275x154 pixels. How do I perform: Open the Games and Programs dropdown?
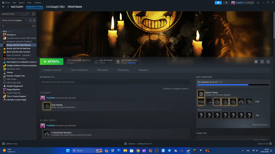click(26, 21)
